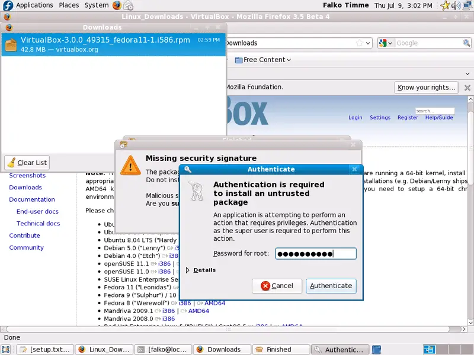The width and height of the screenshot is (474, 355).
Task: Click the Fedora logo in the top panel
Action: 8,5
